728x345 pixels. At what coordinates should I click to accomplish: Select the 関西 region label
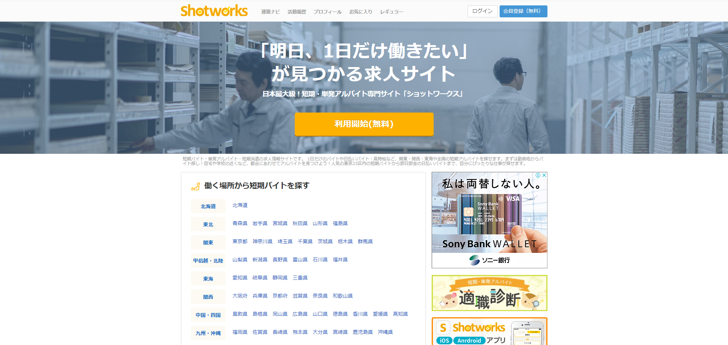click(x=208, y=297)
